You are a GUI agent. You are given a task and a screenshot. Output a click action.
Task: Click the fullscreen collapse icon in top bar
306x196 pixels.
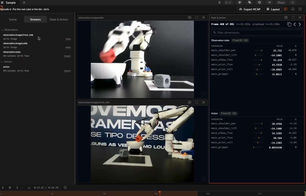pos(292,3)
